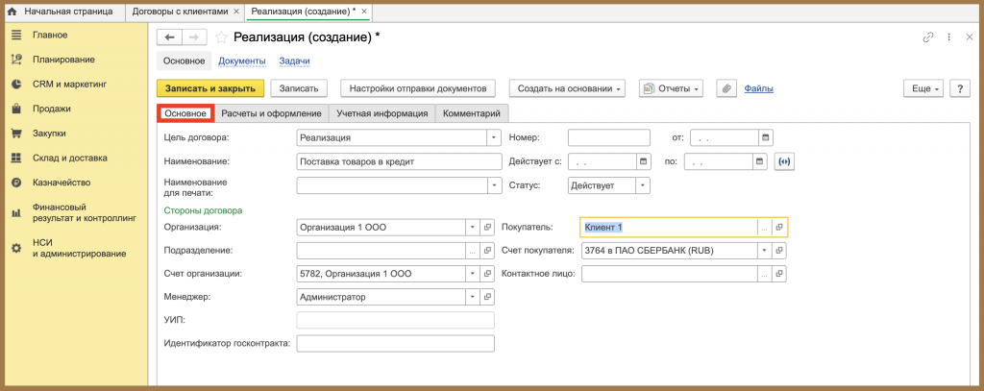This screenshot has height=391, width=984.
Task: Switch to Учетная информация tab
Action: tap(381, 113)
